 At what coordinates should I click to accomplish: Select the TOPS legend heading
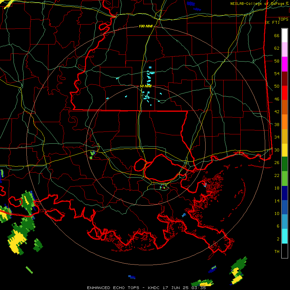pos(283,19)
